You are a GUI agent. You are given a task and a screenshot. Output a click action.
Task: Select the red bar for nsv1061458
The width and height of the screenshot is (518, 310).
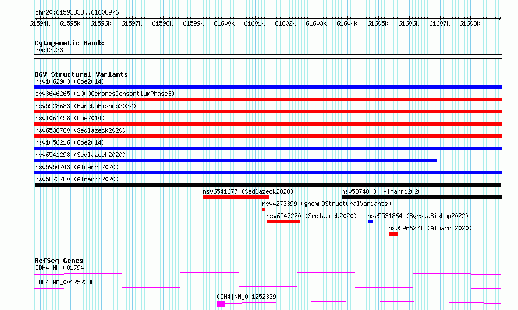[x=268, y=124]
